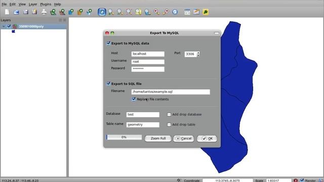Click the Host input field
This screenshot has width=324, height=182.
tap(148, 54)
